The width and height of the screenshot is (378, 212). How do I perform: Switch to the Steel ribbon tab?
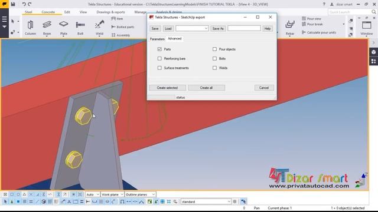pos(28,12)
